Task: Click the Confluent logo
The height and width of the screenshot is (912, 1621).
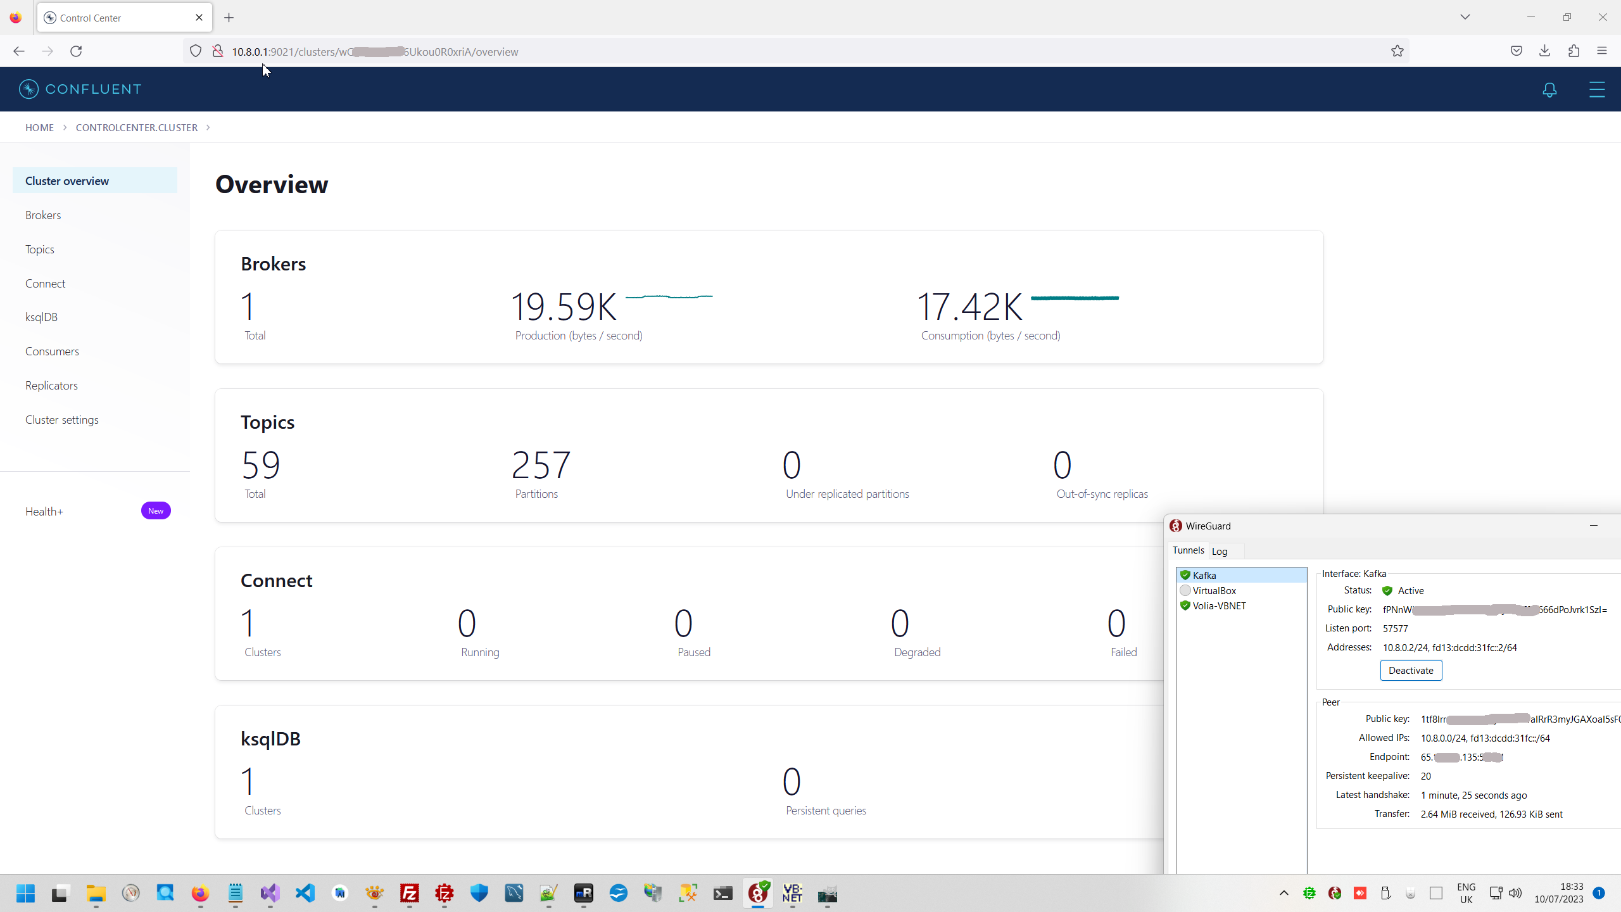Action: [80, 89]
